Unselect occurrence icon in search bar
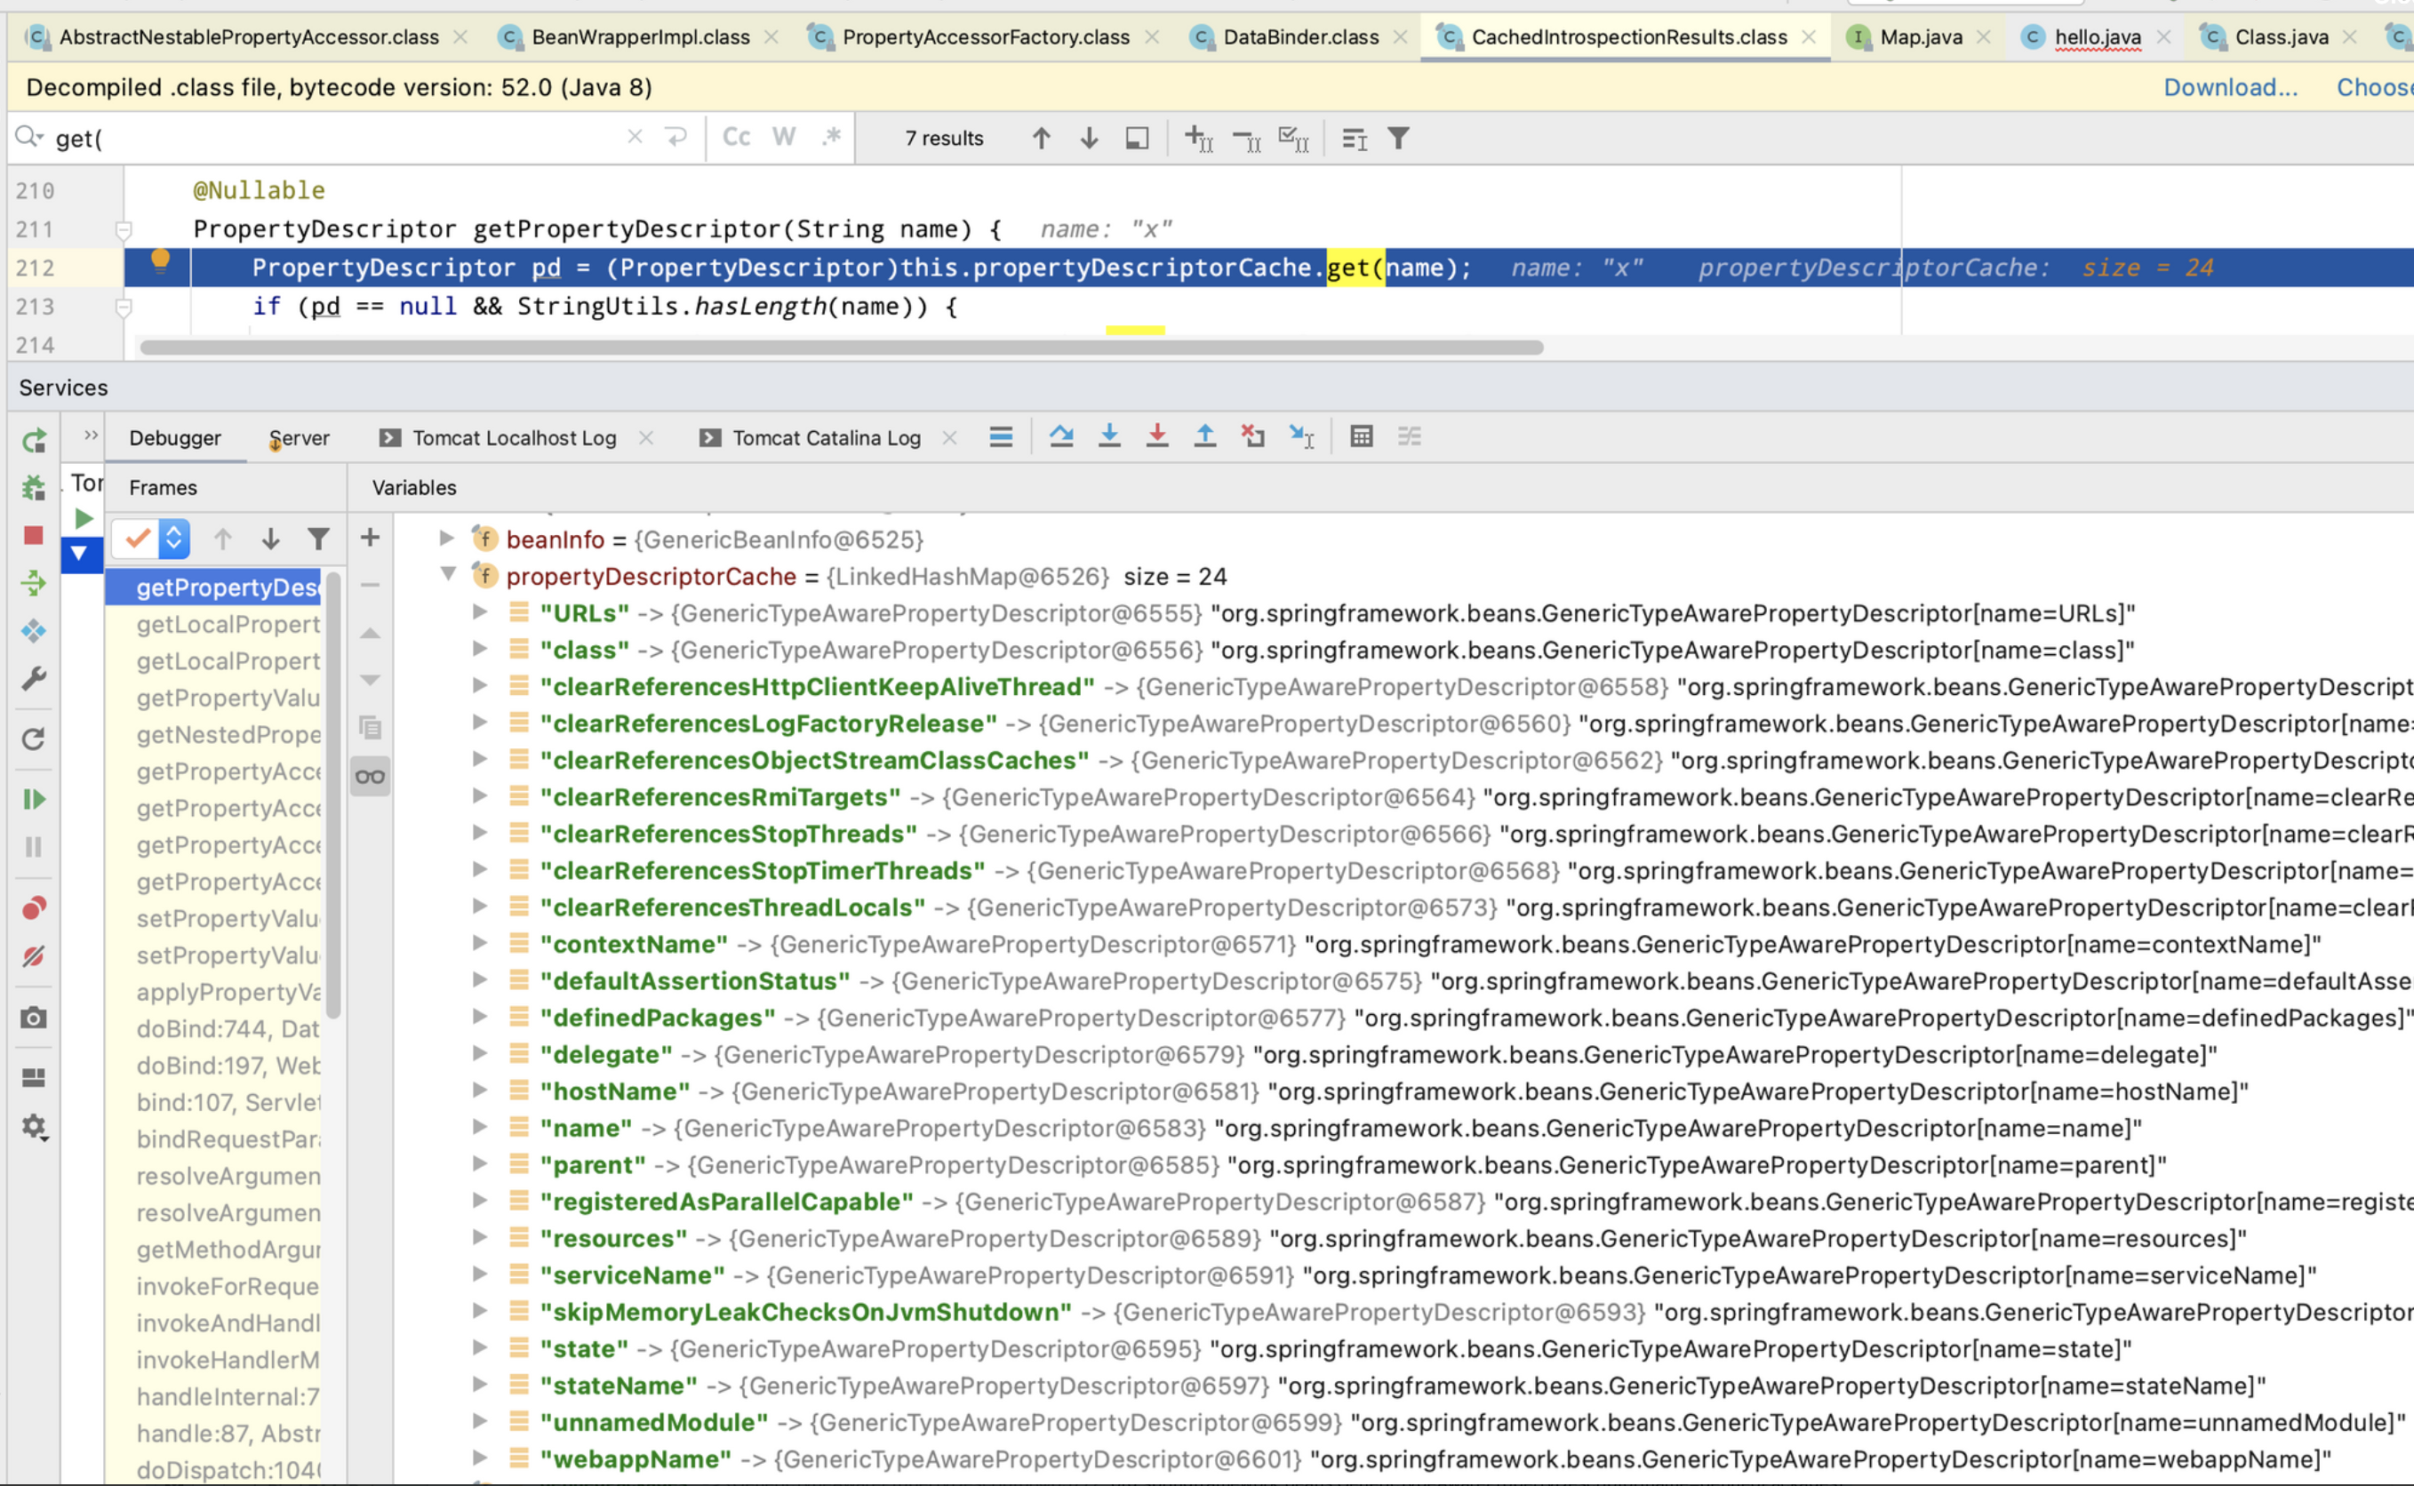This screenshot has width=2414, height=1486. coord(1246,139)
